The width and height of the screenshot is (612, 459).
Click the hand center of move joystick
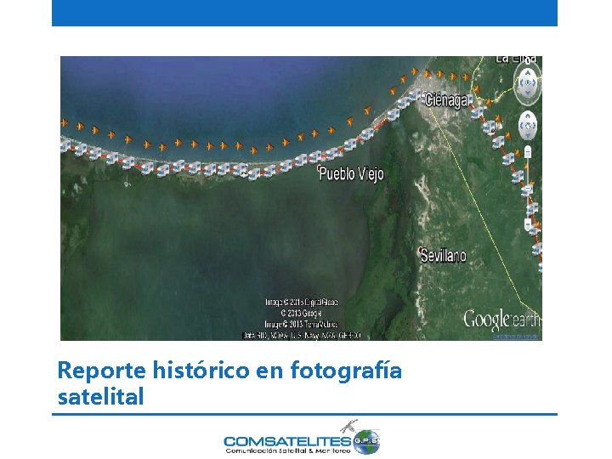tap(528, 126)
